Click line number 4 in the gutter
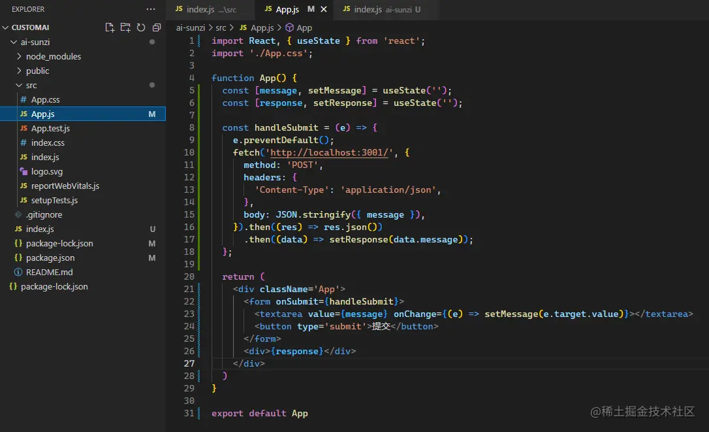Screen dimensions: 709x432 pyautogui.click(x=192, y=78)
